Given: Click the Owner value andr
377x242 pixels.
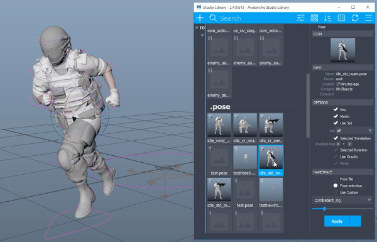Looking at the screenshot, I should (x=339, y=79).
